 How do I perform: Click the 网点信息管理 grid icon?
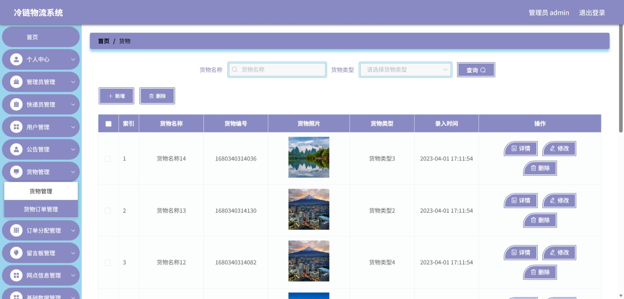(16, 275)
